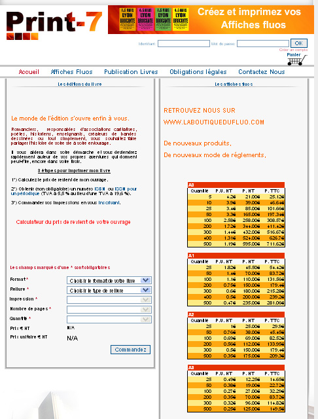
Task: Open the Les éditions du livre heading
Action: (x=80, y=84)
